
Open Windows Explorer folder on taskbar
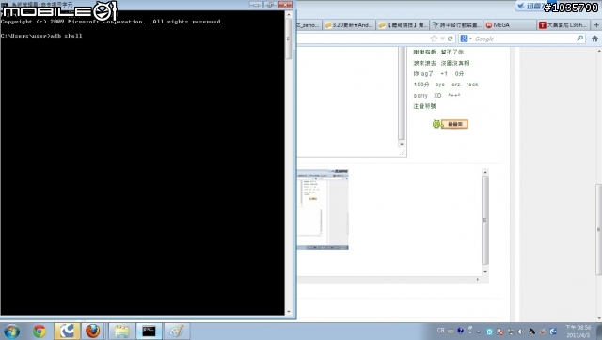point(121,332)
